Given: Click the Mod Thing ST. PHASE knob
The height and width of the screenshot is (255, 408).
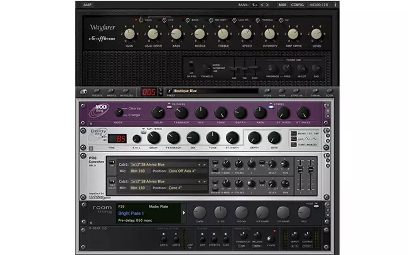Looking at the screenshot, I should point(303,113).
